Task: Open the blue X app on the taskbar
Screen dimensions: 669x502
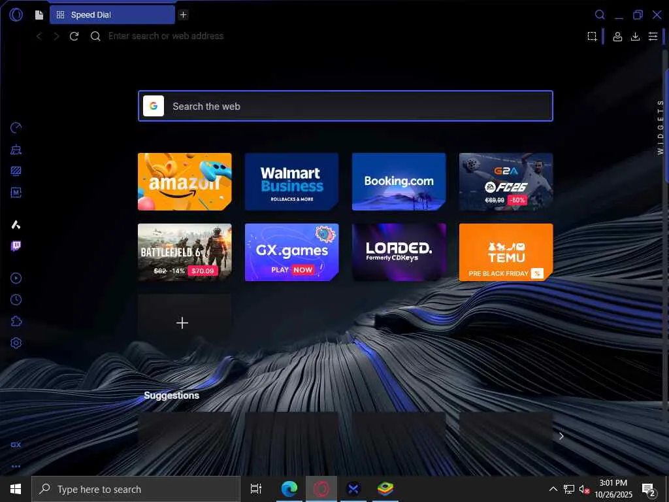Action: pyautogui.click(x=353, y=489)
